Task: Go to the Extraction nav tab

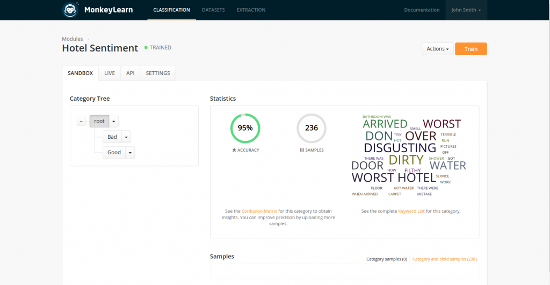Action: pos(251,10)
